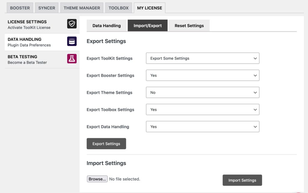
Task: Click the 'Export Booster Settings' label
Action: 110,75
